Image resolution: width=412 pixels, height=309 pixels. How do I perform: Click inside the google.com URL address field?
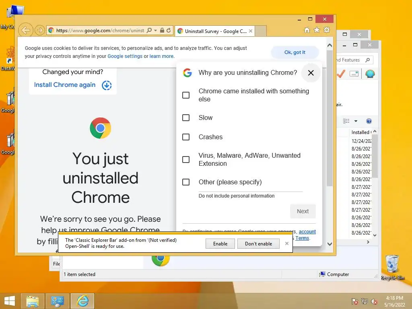[x=100, y=31]
